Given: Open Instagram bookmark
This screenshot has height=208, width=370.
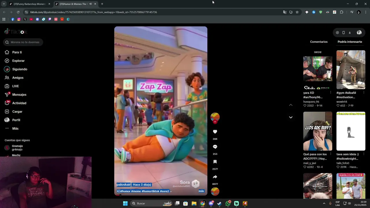Looking at the screenshot, I should 19,19.
